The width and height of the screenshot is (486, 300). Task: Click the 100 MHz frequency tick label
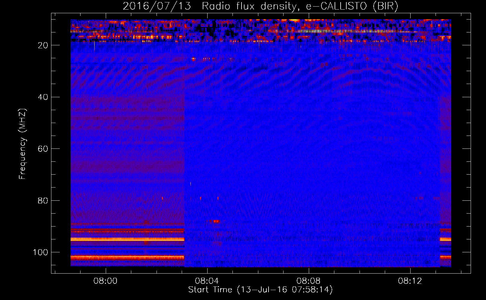[x=41, y=252]
